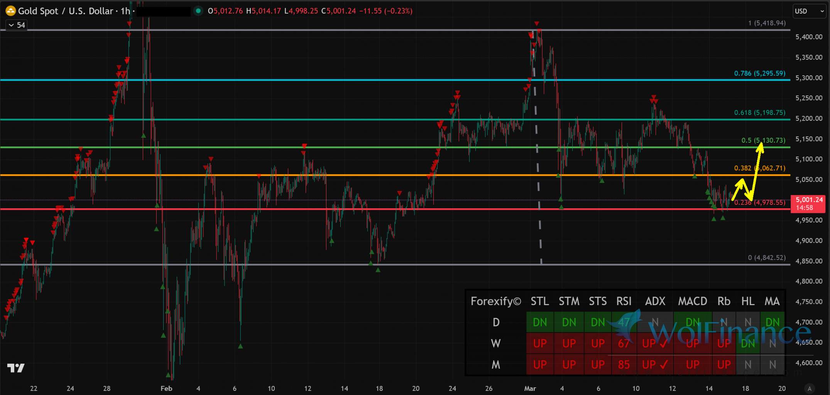Toggle auto-scale with the A button
This screenshot has width=830, height=395.
[x=810, y=388]
